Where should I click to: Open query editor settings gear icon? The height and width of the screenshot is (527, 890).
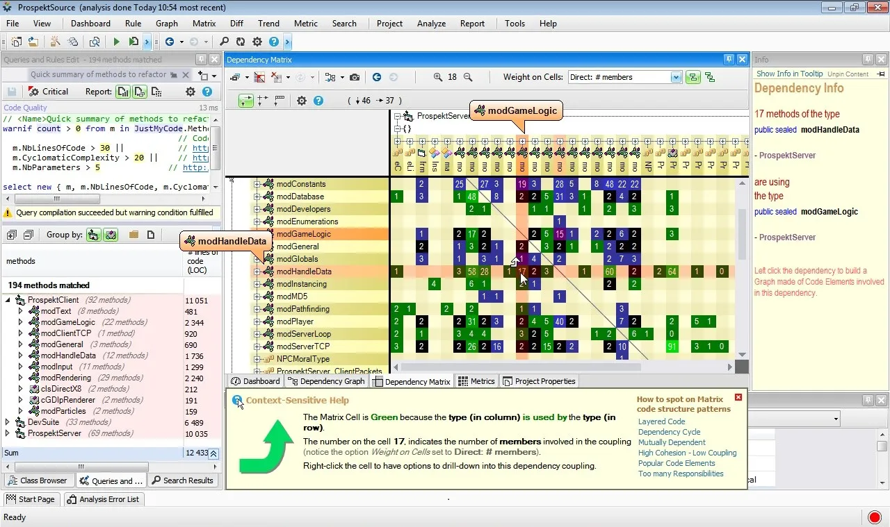pos(190,92)
